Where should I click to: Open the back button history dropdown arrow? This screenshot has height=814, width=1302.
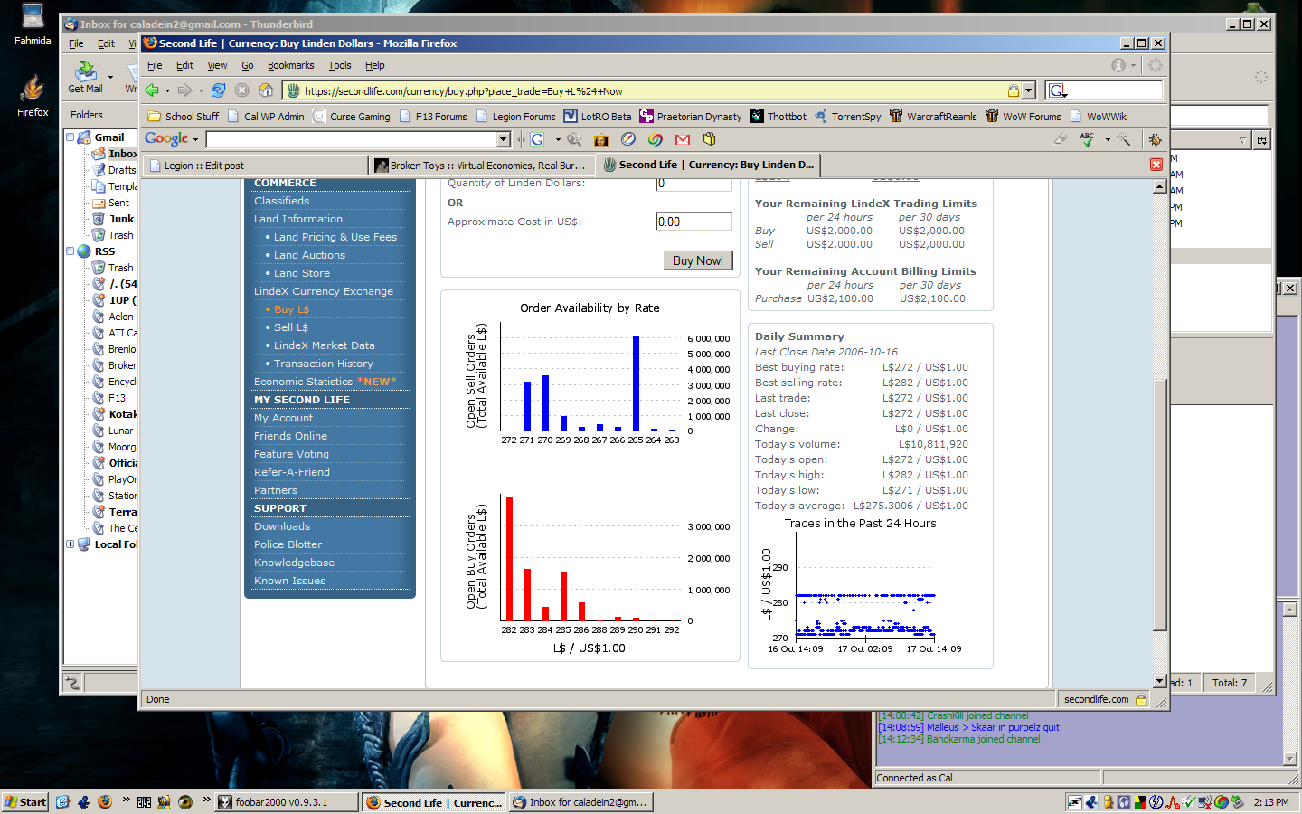point(167,90)
